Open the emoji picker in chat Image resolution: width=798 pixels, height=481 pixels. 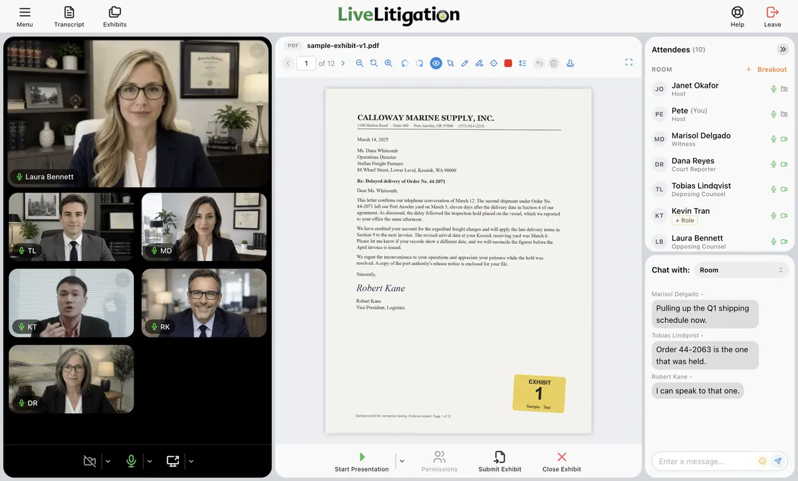pyautogui.click(x=762, y=461)
